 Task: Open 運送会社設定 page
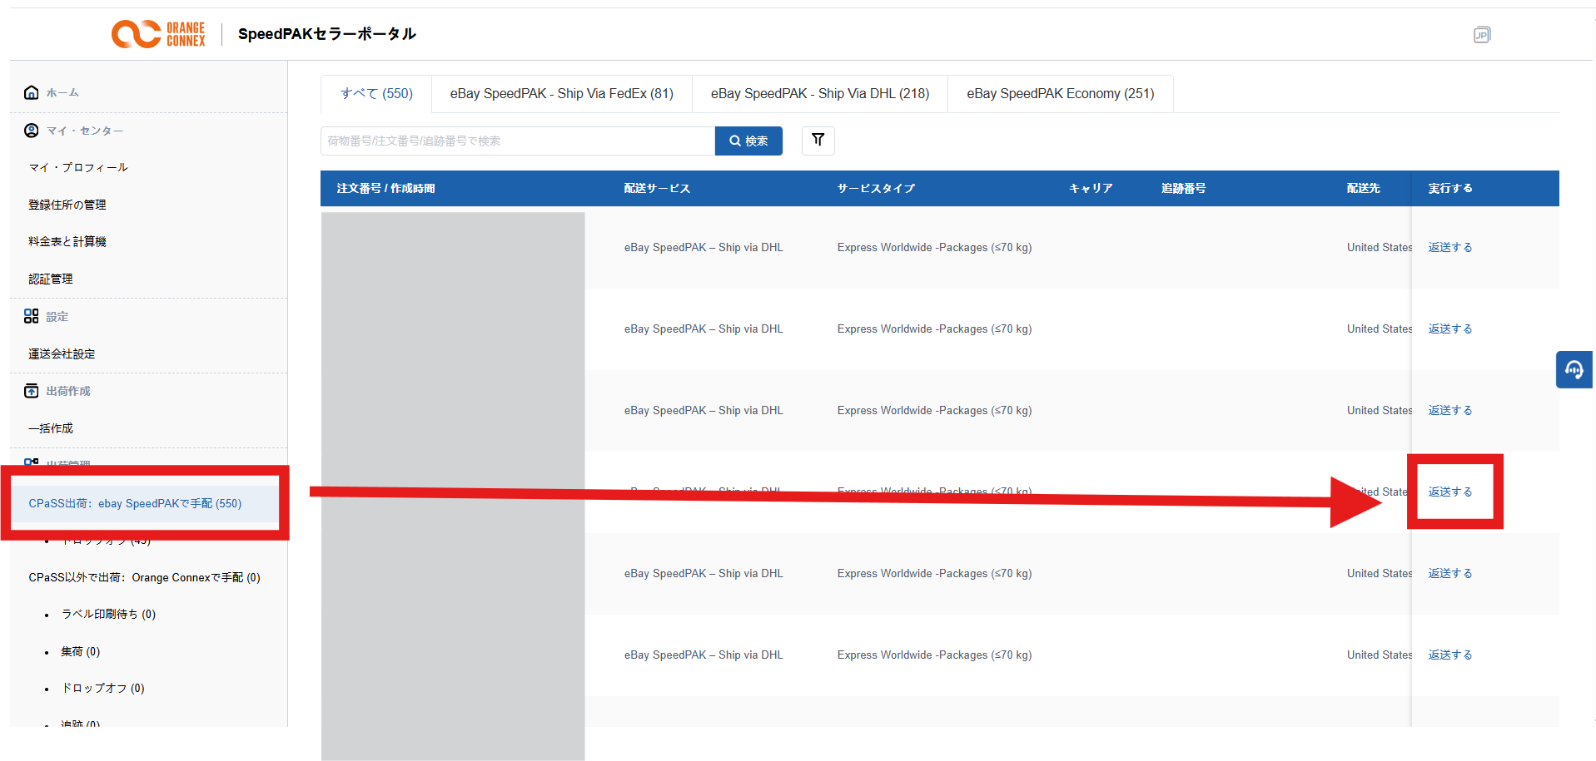(62, 353)
